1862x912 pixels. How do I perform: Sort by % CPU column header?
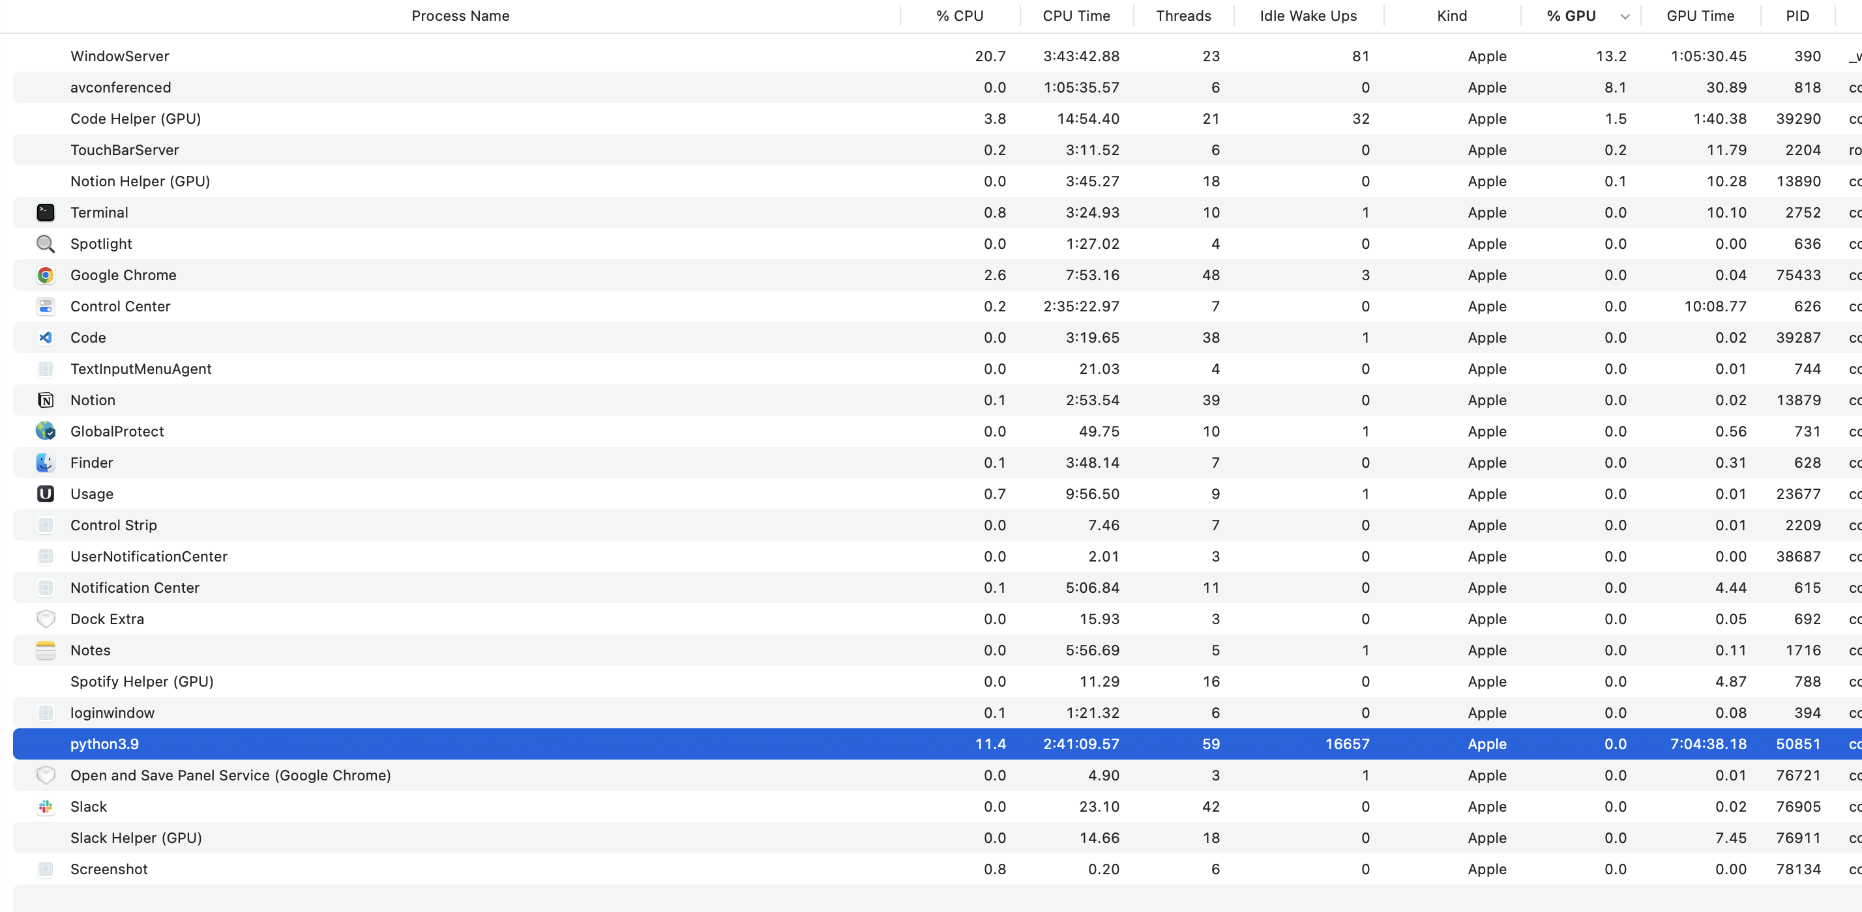coord(960,16)
